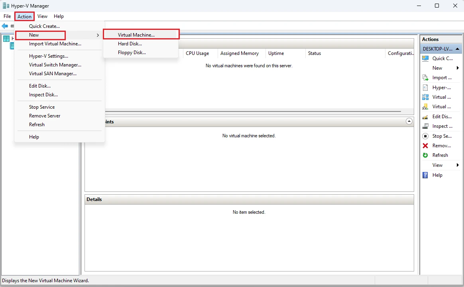Click Refresh link in Actions pane
This screenshot has height=287, width=464.
point(440,155)
